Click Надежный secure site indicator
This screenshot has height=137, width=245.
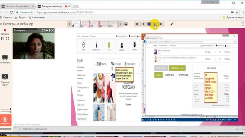coord(24,12)
